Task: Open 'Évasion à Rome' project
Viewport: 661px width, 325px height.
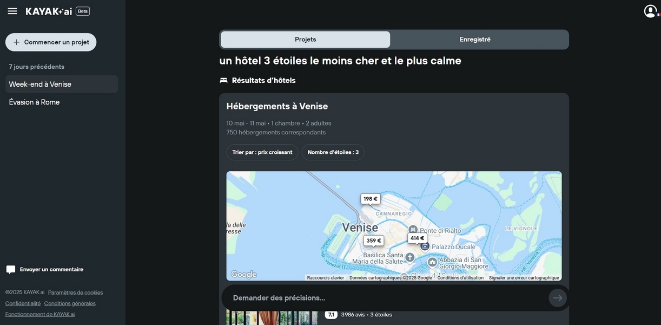Action: pos(34,102)
